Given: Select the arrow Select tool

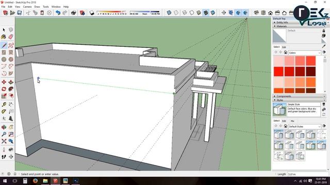Looking at the screenshot, I should 4,30.
